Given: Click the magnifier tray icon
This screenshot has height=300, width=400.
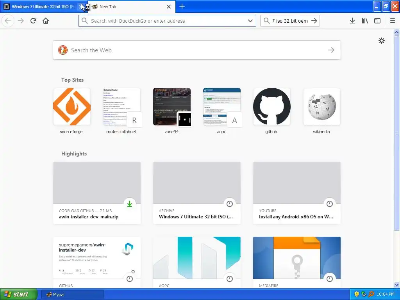Looking at the screenshot, I should pyautogui.click(x=371, y=295).
